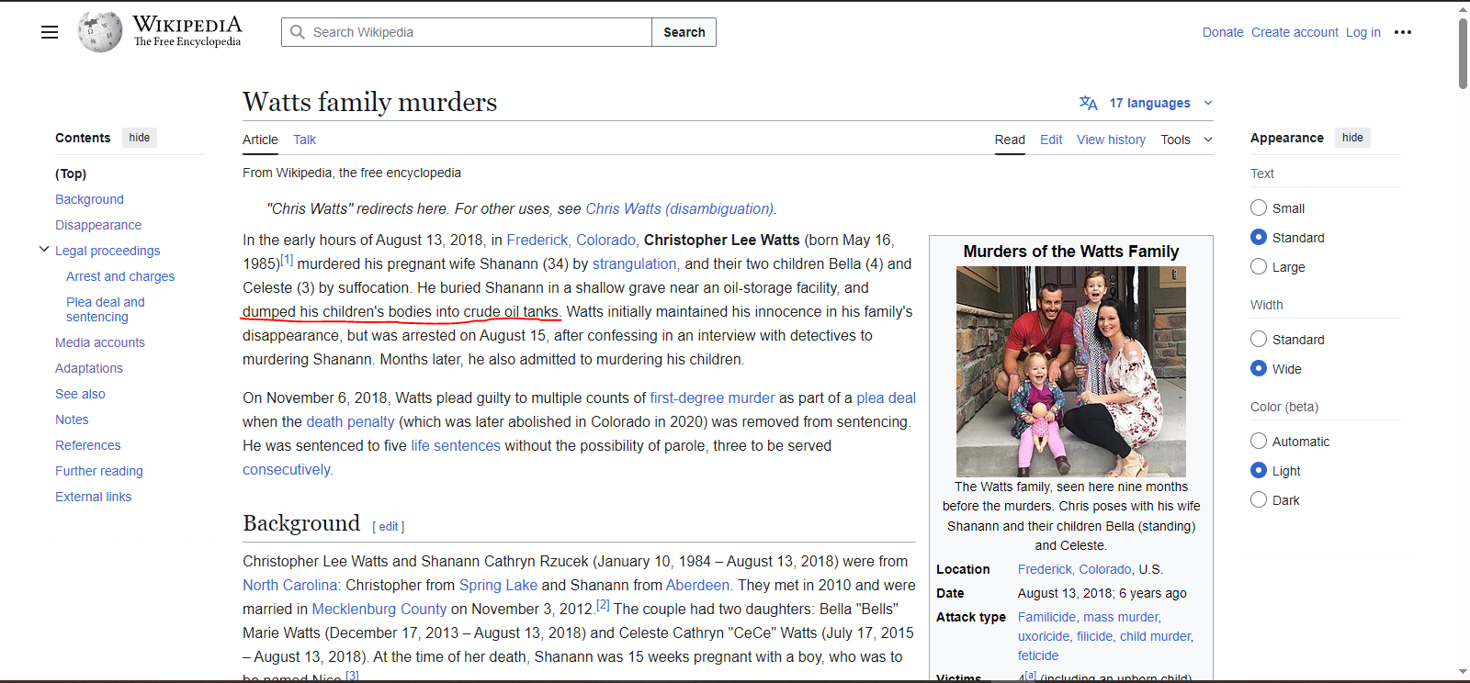Image resolution: width=1470 pixels, height=683 pixels.
Task: Open the Familicide link in infobox
Action: click(x=1046, y=617)
